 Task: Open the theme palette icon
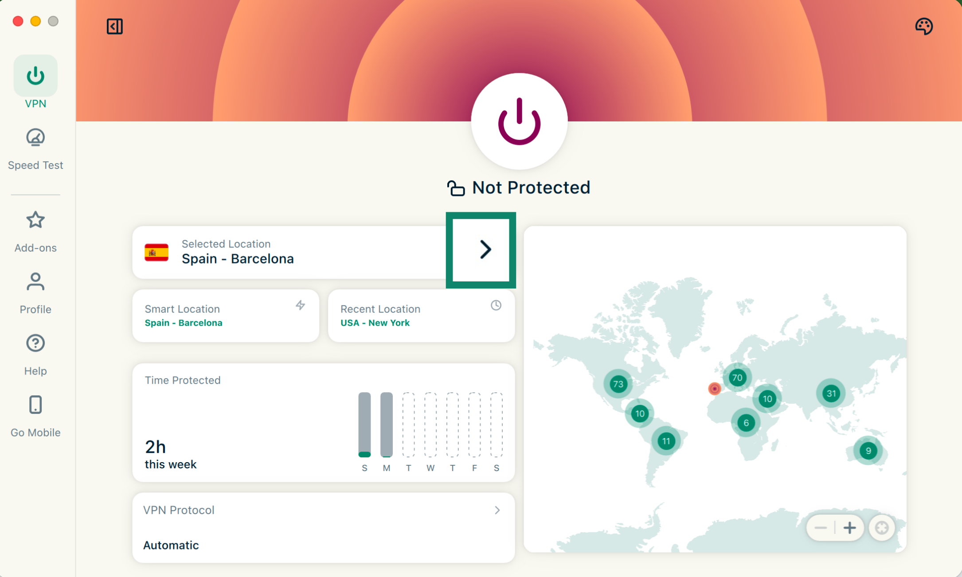[924, 27]
